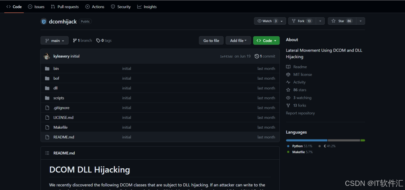Open the Code tab
Viewport: 405px width, 190px height.
[x=14, y=7]
